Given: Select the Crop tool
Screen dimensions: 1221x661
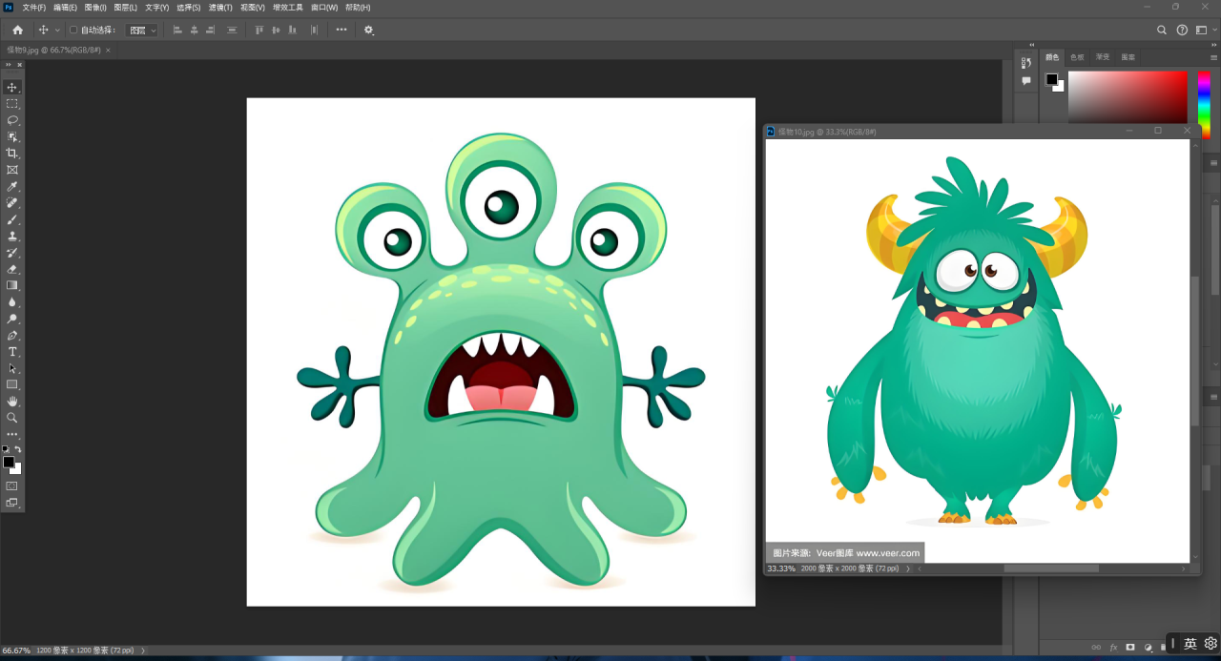Looking at the screenshot, I should coord(12,154).
